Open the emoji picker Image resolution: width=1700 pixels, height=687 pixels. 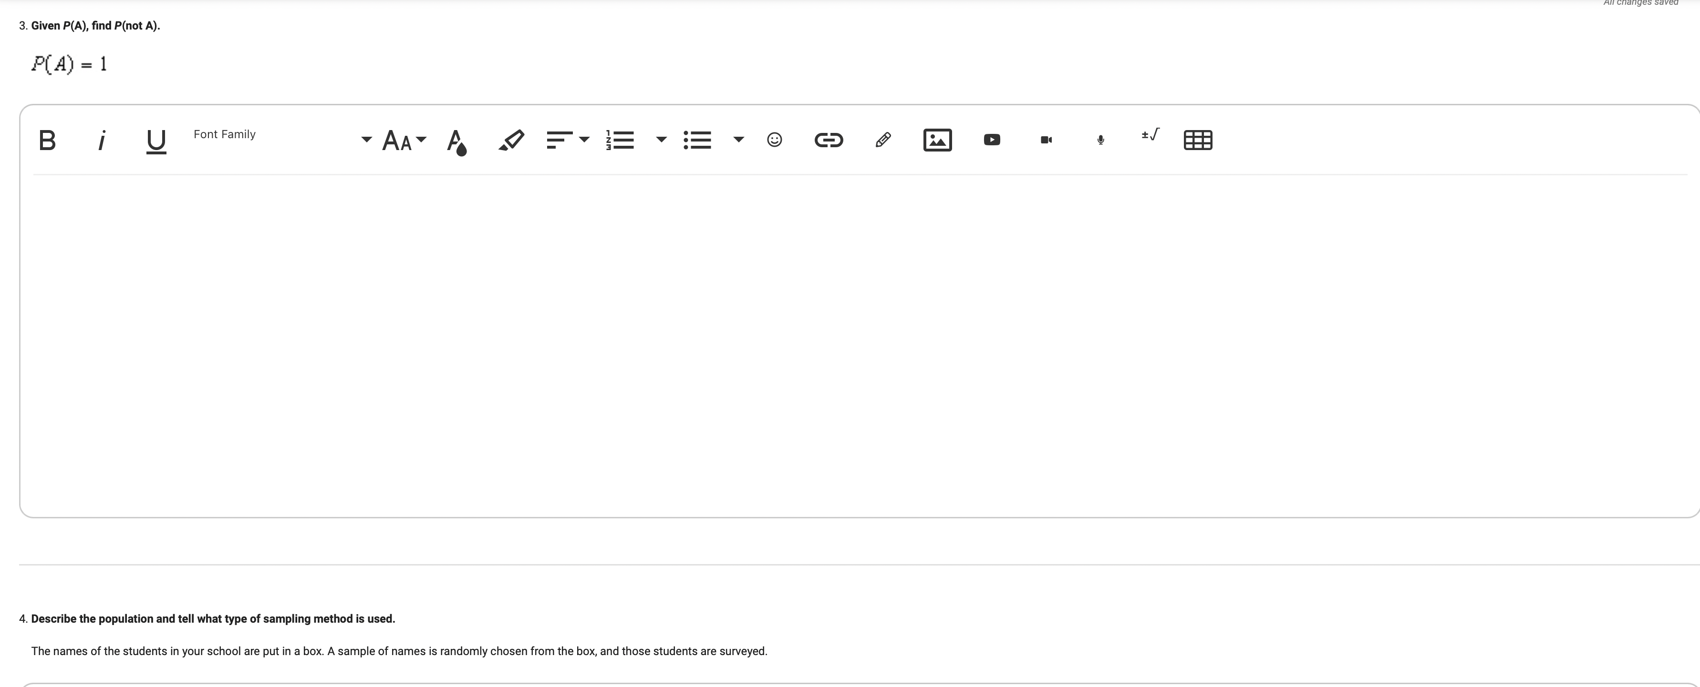pyautogui.click(x=774, y=139)
